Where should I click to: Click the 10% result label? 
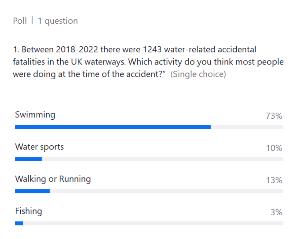tap(274, 148)
